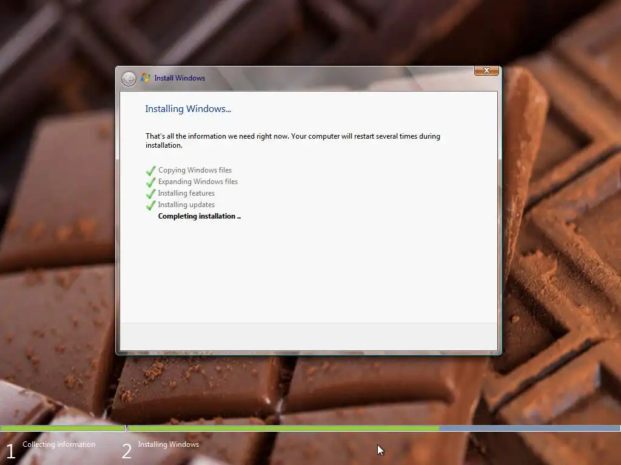Click the bold "Completing installation" step
Viewport: 621px width, 465px height.
pos(199,216)
